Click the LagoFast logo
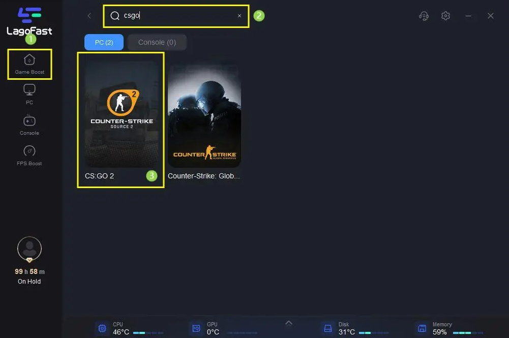The width and height of the screenshot is (509, 338). coord(29,21)
